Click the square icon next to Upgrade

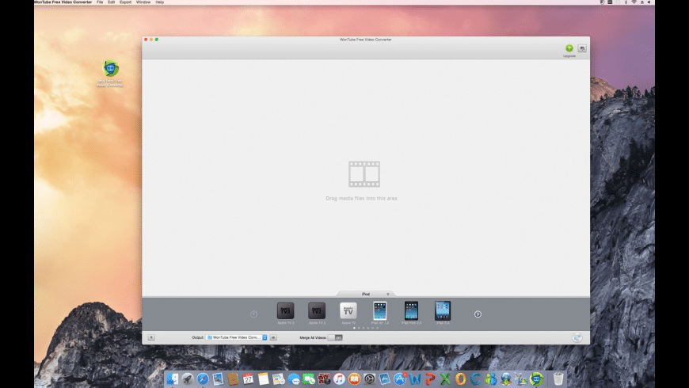pos(582,48)
